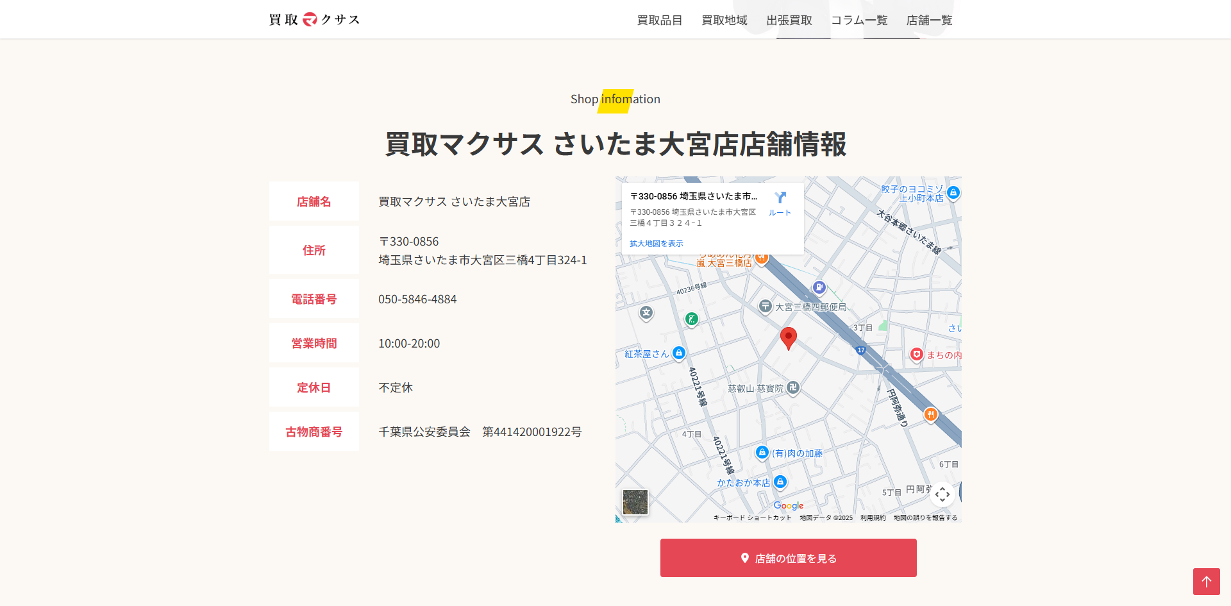Open the コラム一覧 page
The height and width of the screenshot is (606, 1231).
(x=859, y=21)
